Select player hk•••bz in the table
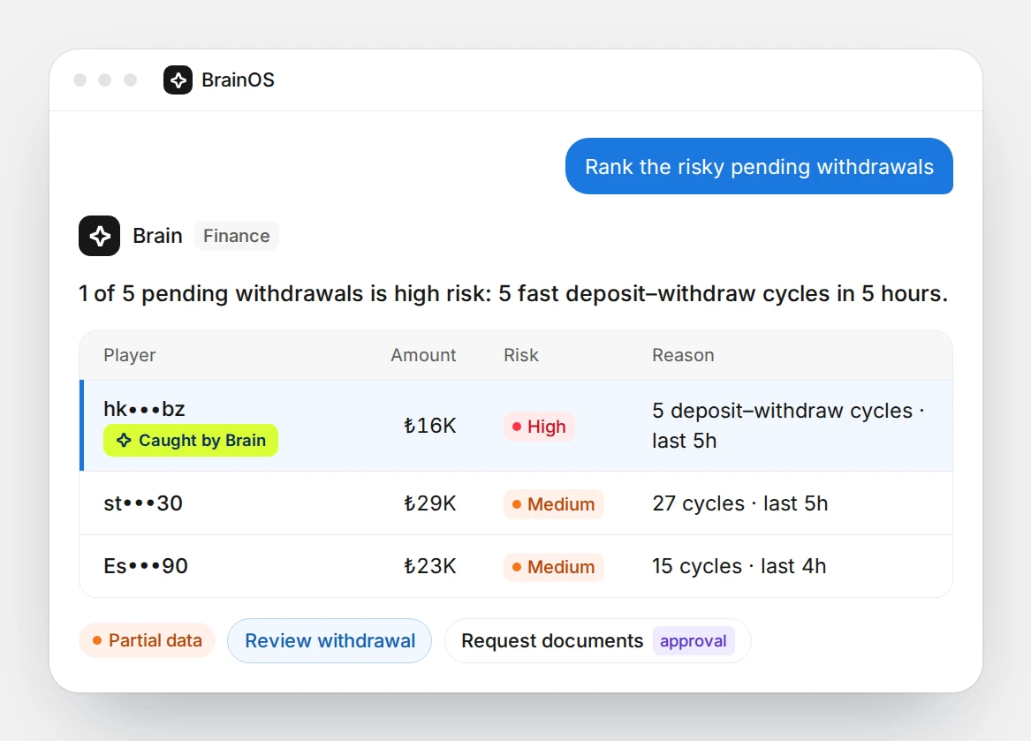The width and height of the screenshot is (1031, 741). [x=144, y=409]
